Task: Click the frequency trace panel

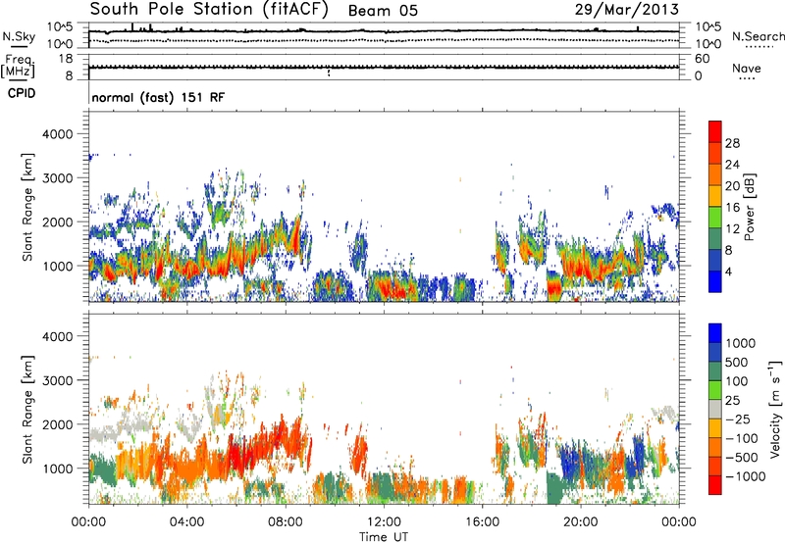Action: (x=384, y=67)
